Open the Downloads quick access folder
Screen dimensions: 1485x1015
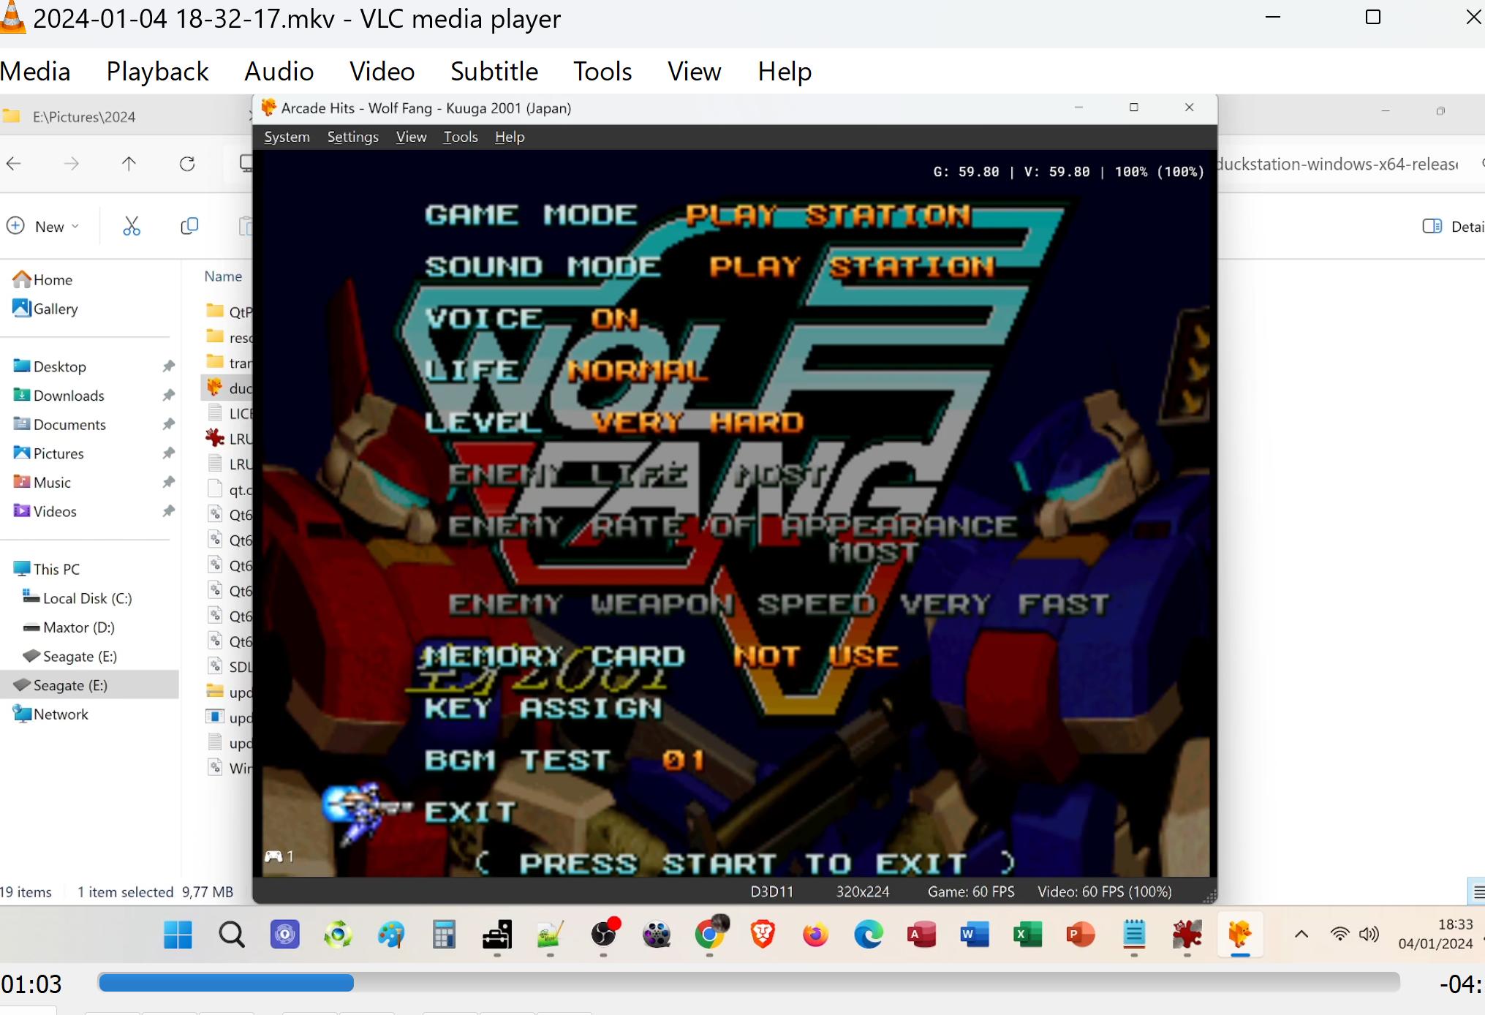pos(69,396)
